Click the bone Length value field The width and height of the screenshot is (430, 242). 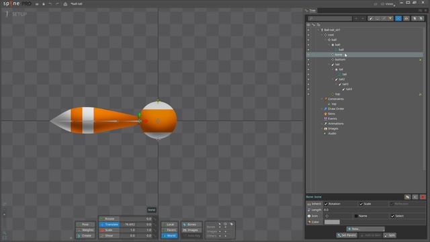tap(374, 210)
